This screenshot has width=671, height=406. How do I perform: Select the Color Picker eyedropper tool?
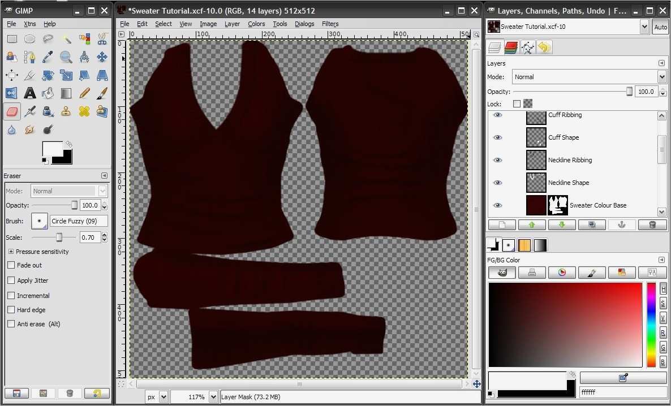click(48, 57)
